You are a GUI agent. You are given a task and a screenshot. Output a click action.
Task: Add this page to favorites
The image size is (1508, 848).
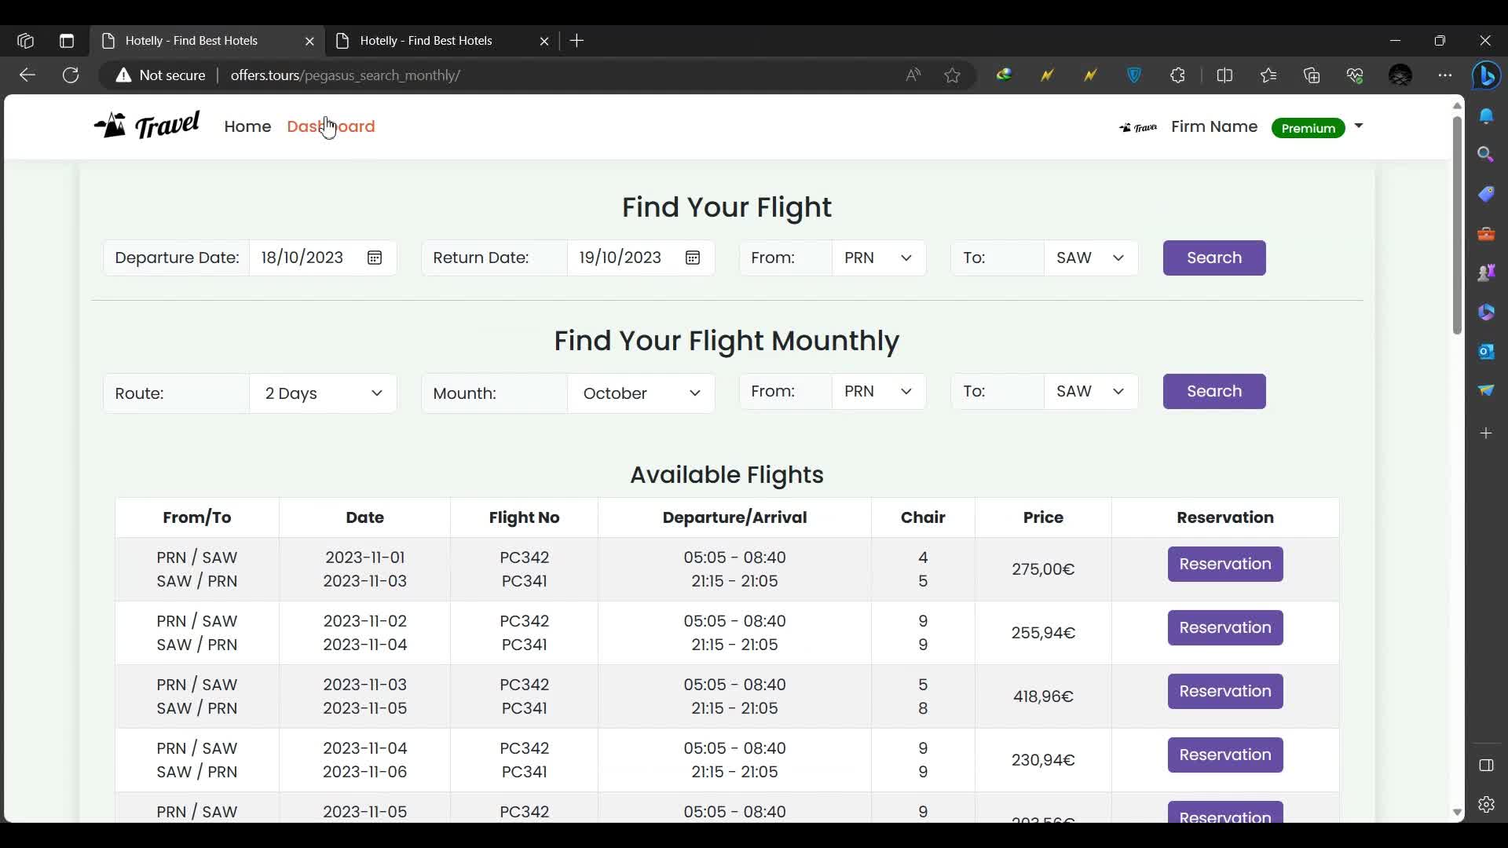953,75
